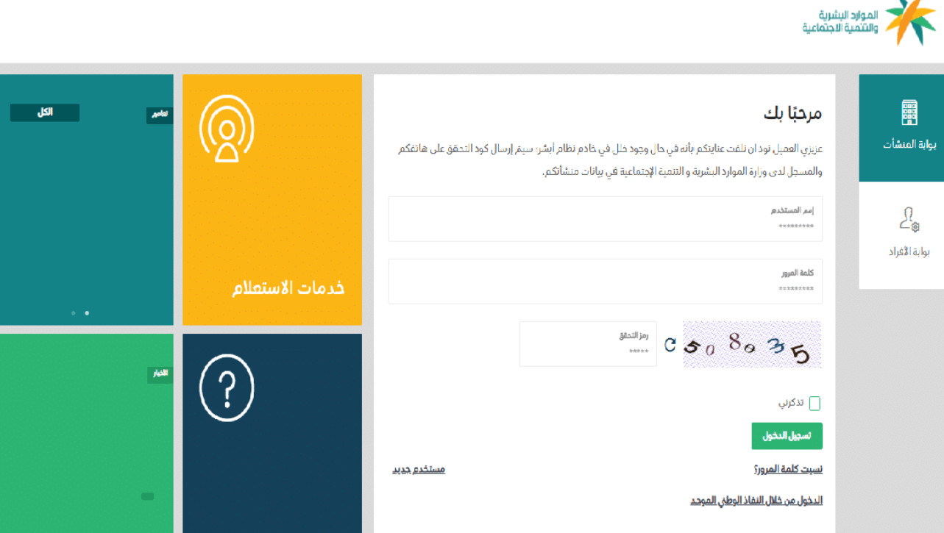The height and width of the screenshot is (533, 944).
Task: Focus the رمز التحقق captcha field
Action: [587, 344]
